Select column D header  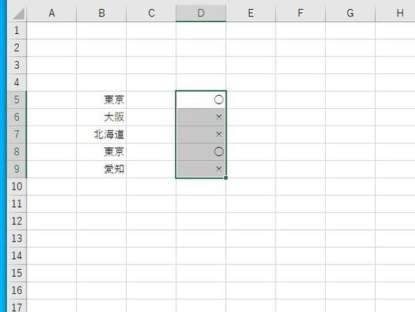coord(201,14)
